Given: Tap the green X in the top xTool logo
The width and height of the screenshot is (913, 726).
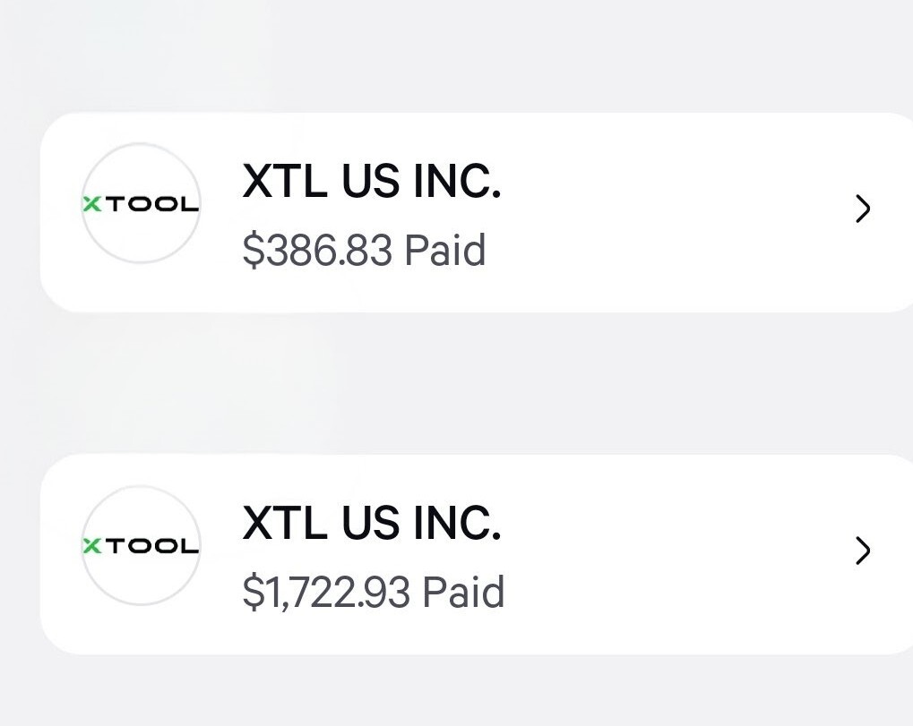Looking at the screenshot, I should click(x=90, y=204).
